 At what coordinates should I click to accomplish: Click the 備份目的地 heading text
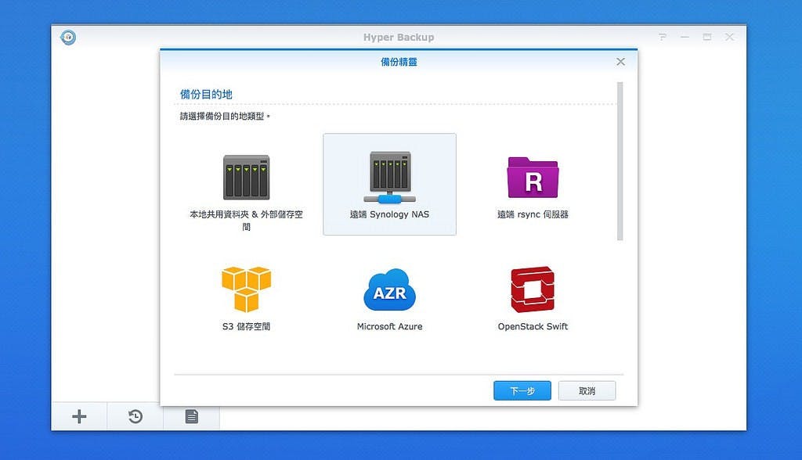coord(206,94)
